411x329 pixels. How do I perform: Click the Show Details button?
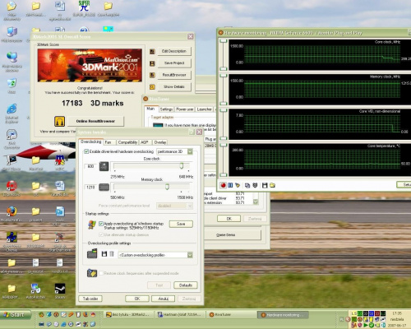click(174, 86)
